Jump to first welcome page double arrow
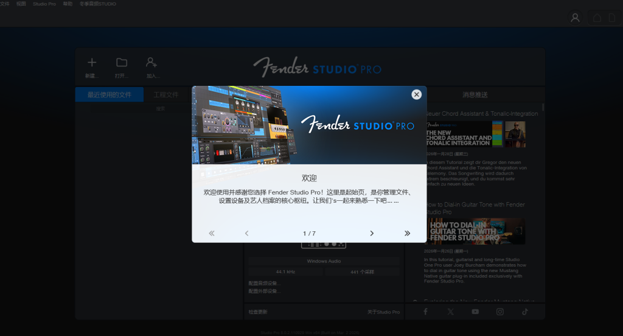Viewport: 623px width, 336px height. (x=212, y=233)
